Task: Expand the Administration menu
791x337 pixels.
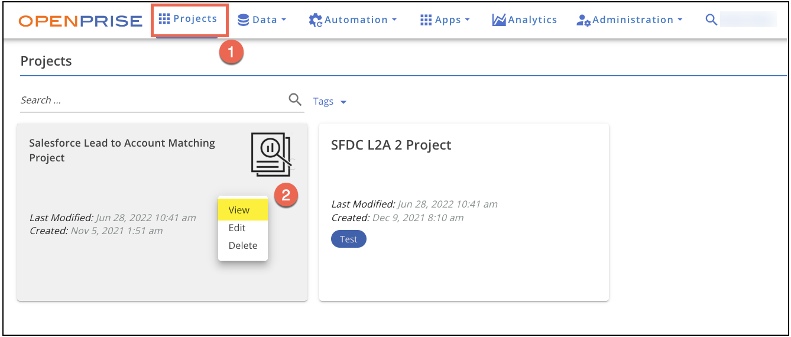Action: coord(629,20)
